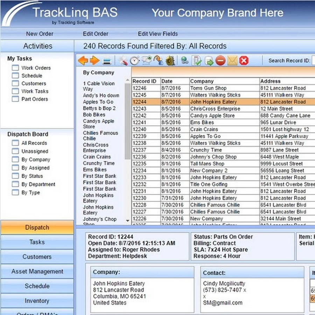Screen dimensions: 315x315
Task: Click the Address column header
Action: point(287,81)
